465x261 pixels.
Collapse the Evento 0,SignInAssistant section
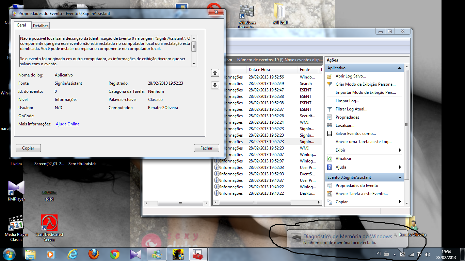(400, 177)
